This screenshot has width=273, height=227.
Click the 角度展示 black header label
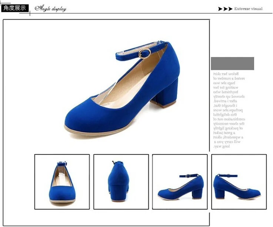click(15, 8)
